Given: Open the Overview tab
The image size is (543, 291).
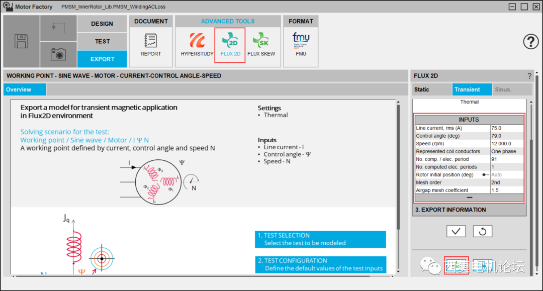Looking at the screenshot, I should click(25, 89).
